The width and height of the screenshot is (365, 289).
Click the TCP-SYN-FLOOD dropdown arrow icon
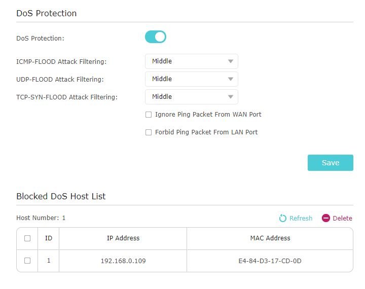[x=231, y=97]
